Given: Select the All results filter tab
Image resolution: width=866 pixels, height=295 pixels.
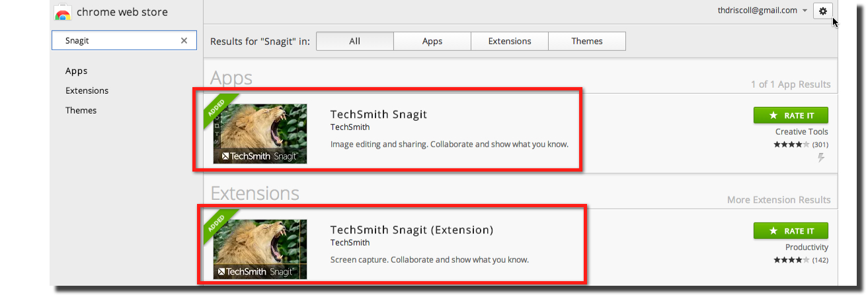Looking at the screenshot, I should coord(355,41).
